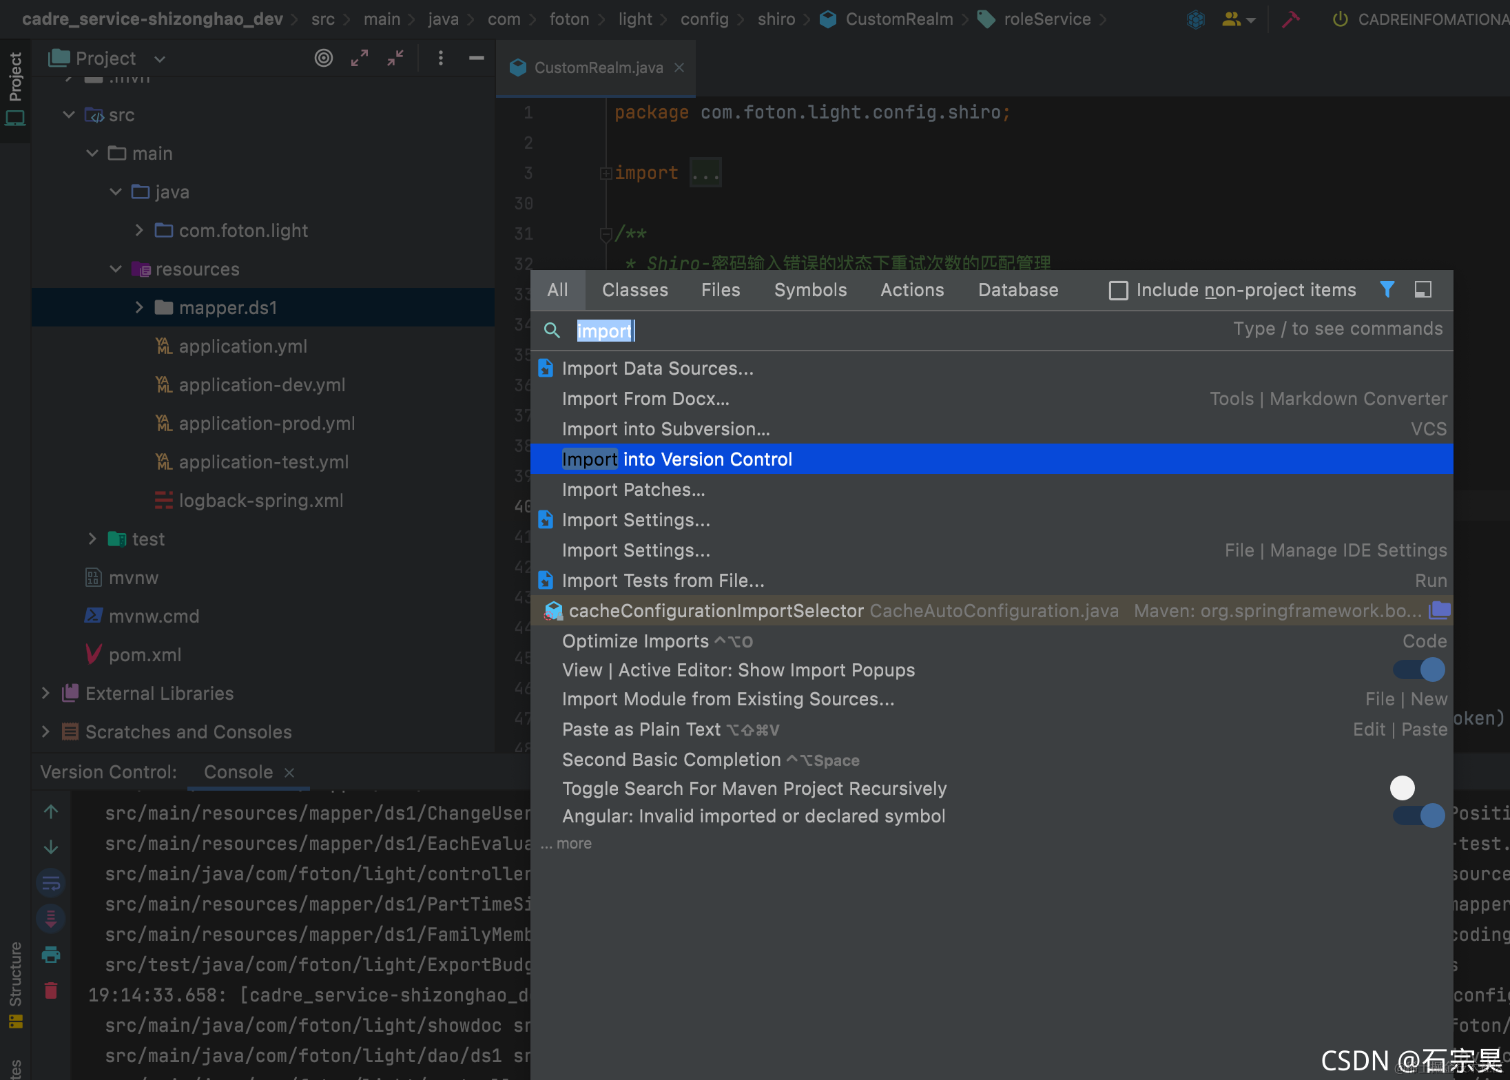
Task: Open logback-spring.xml in project tree
Action: [x=260, y=500]
